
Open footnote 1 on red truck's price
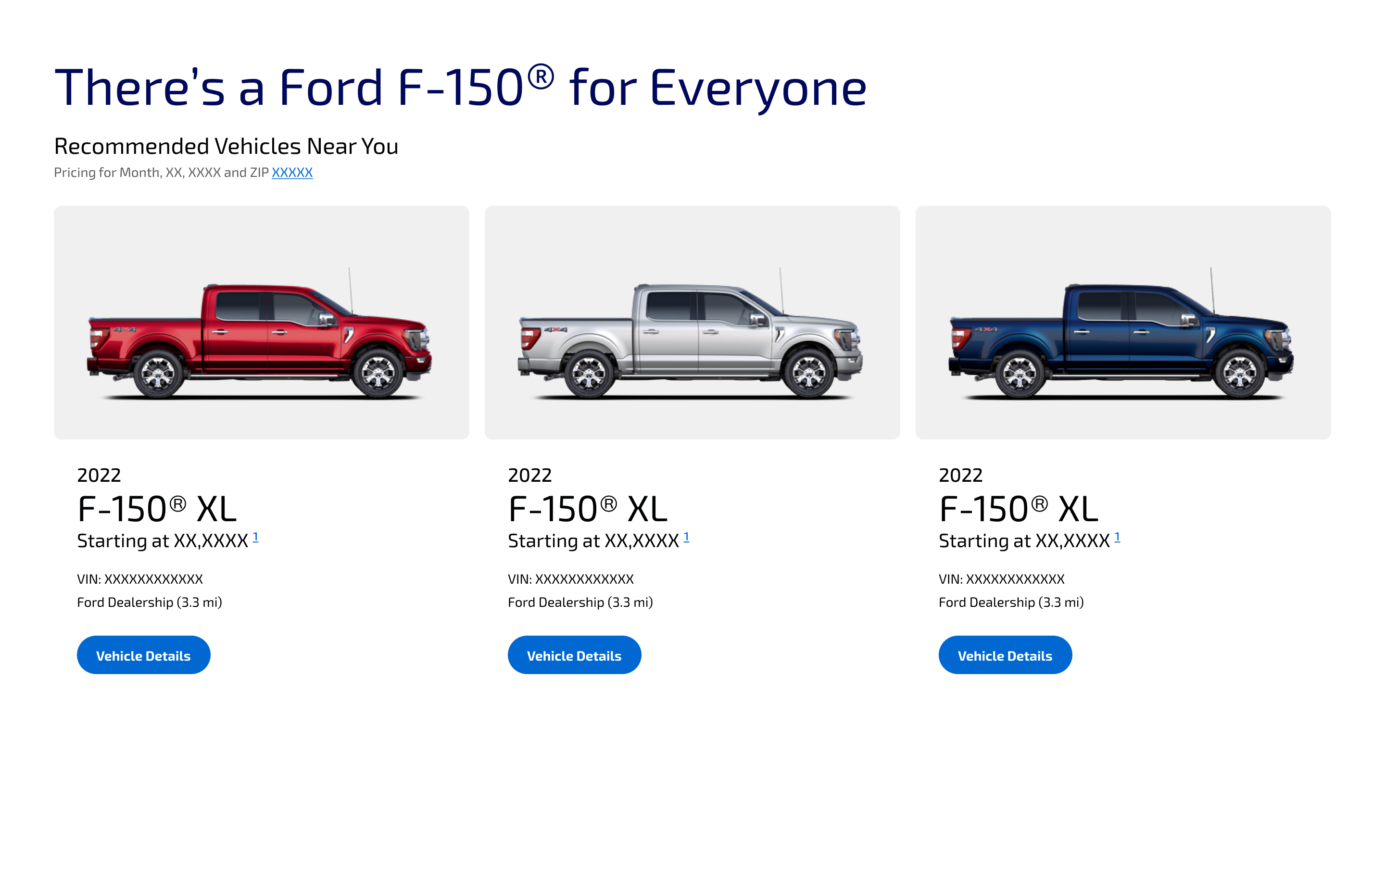(x=255, y=537)
